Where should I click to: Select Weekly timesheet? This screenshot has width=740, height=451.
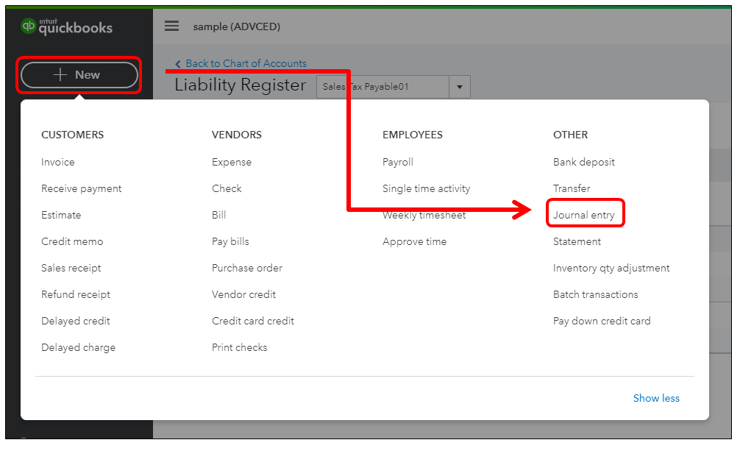click(424, 215)
